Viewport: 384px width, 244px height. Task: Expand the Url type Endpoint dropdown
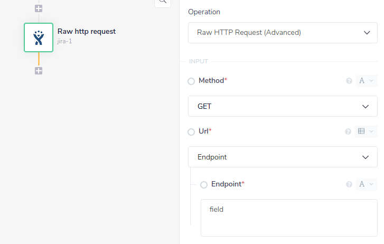(283, 157)
